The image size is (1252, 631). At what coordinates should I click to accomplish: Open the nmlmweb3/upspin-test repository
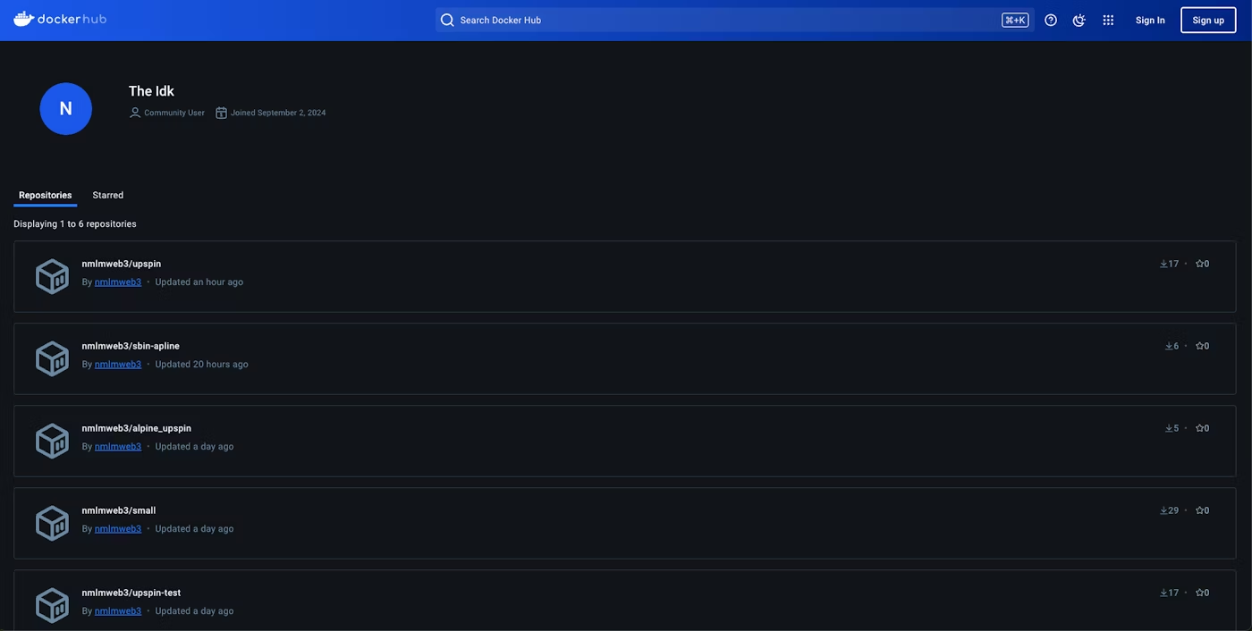tap(131, 593)
